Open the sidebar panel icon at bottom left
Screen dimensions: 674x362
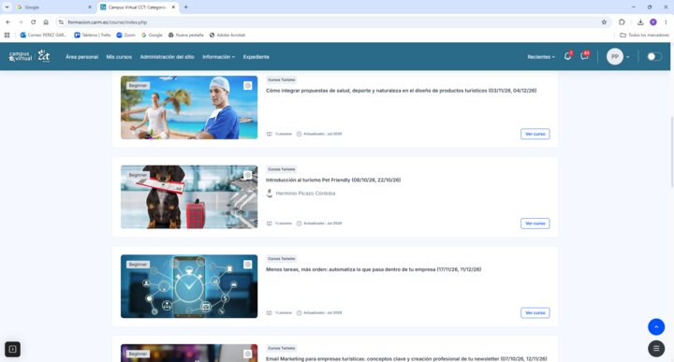[12, 349]
